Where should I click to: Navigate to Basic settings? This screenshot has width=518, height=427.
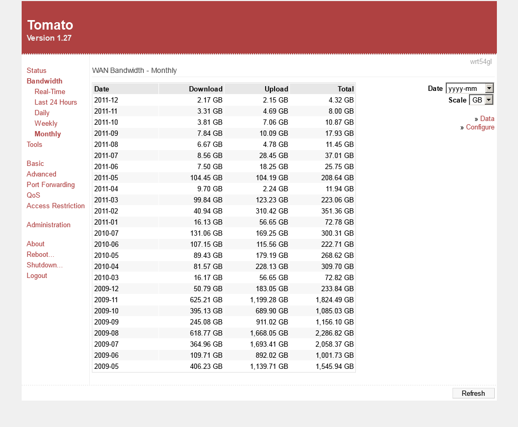tap(35, 163)
